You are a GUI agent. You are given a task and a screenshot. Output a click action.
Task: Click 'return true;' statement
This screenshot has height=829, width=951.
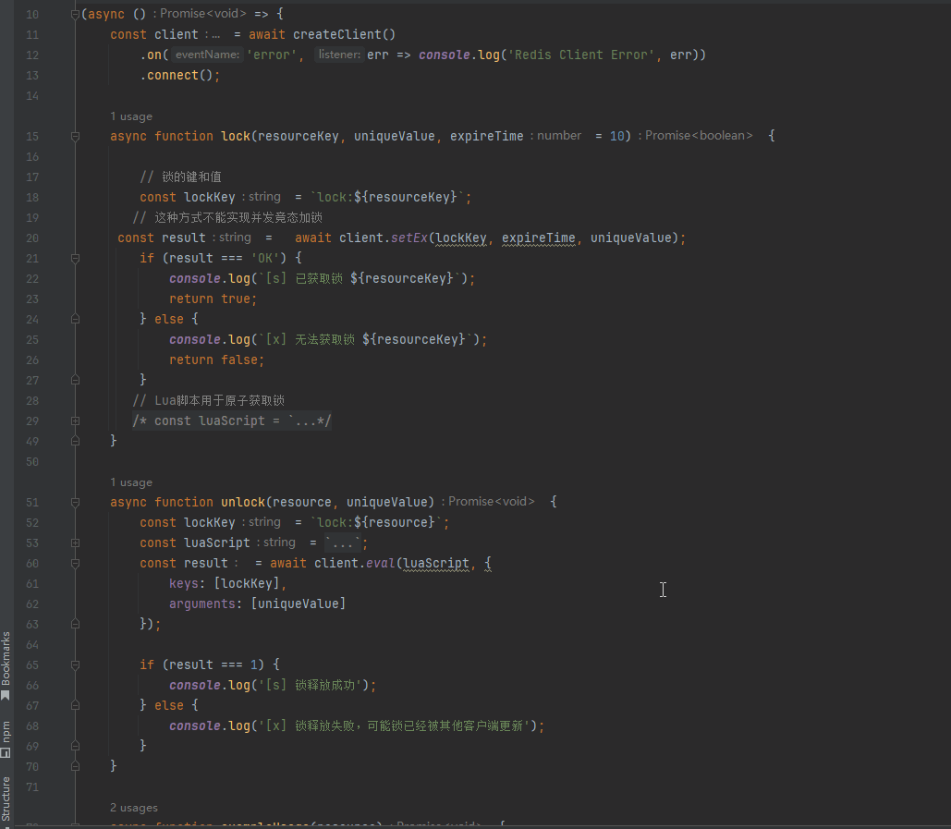click(x=213, y=299)
